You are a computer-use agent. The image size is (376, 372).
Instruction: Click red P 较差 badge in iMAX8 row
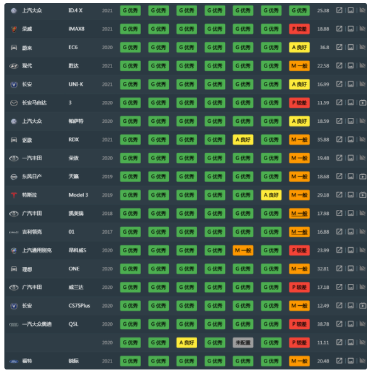pos(299,29)
